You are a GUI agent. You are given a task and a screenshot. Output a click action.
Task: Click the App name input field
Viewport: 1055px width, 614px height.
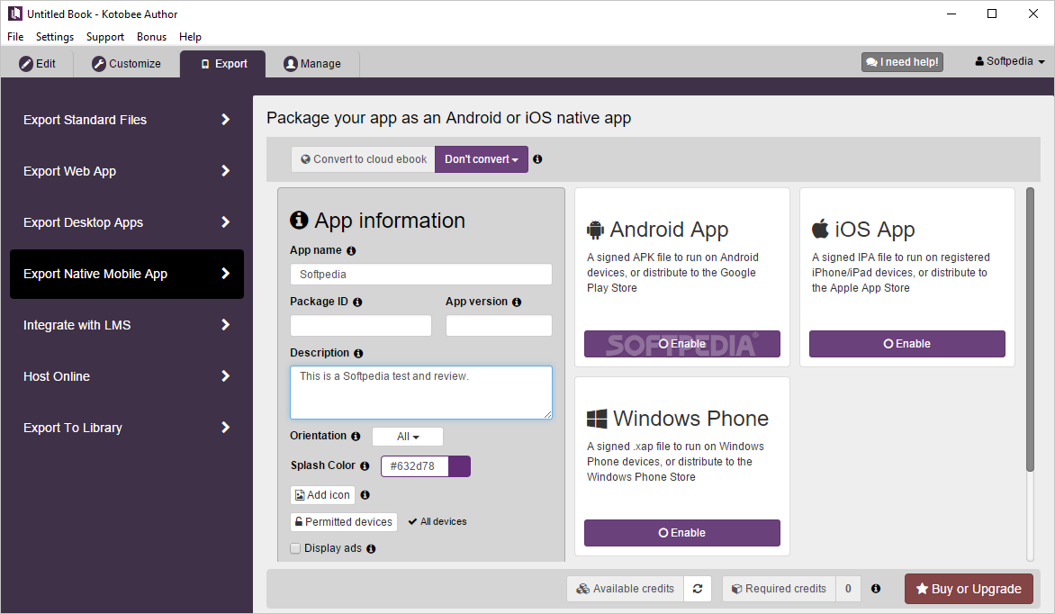pos(421,275)
